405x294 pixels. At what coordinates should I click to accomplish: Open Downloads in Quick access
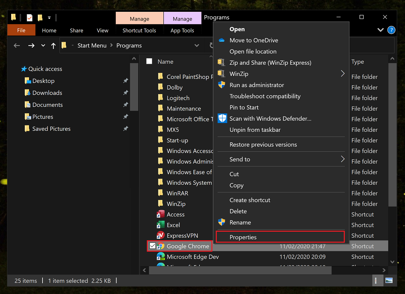tap(47, 93)
